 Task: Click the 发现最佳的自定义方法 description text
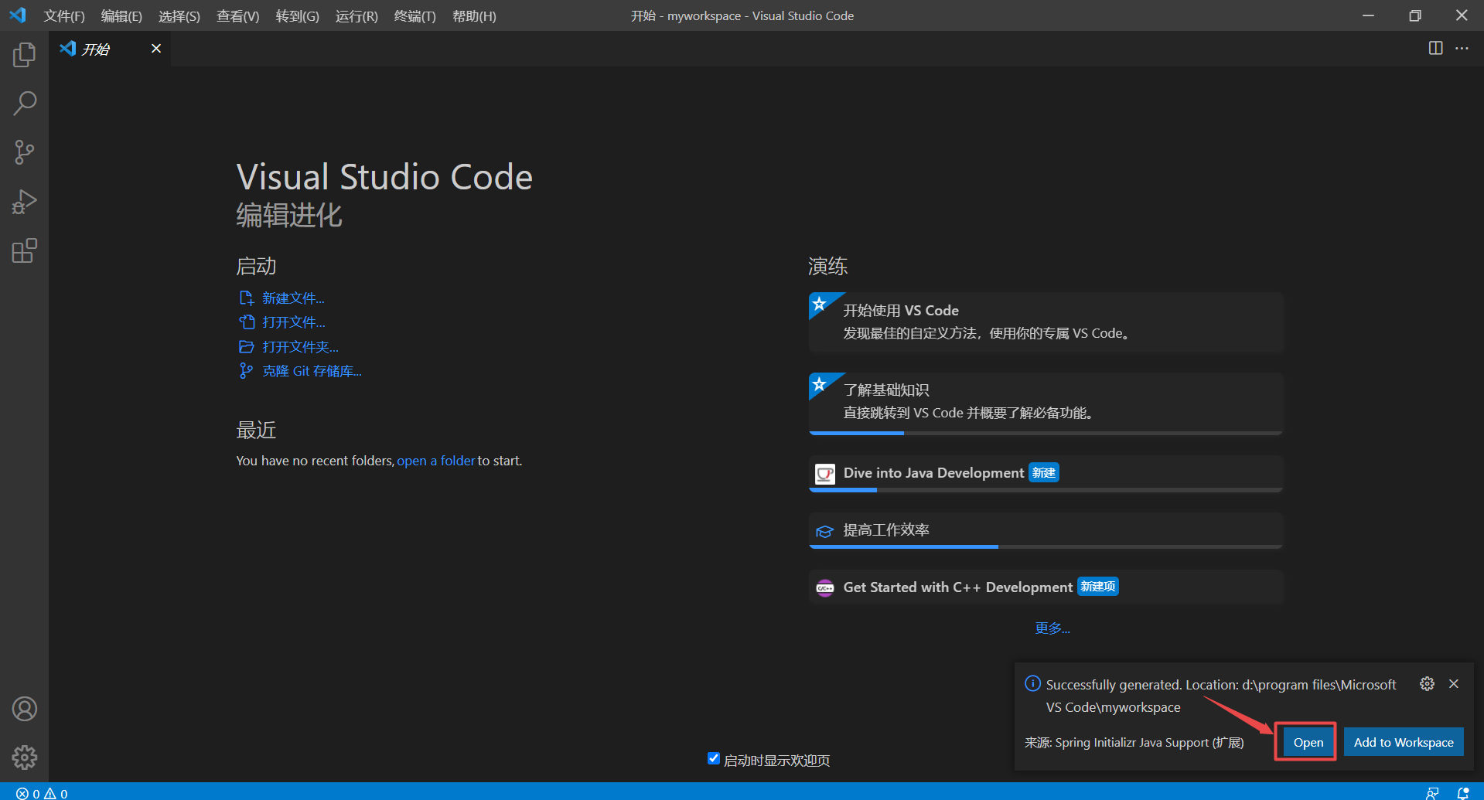coord(987,333)
